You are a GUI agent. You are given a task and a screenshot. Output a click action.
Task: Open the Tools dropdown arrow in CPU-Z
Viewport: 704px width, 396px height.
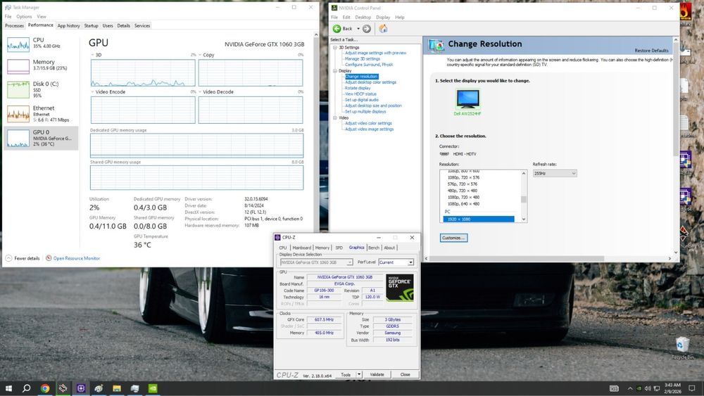[359, 374]
